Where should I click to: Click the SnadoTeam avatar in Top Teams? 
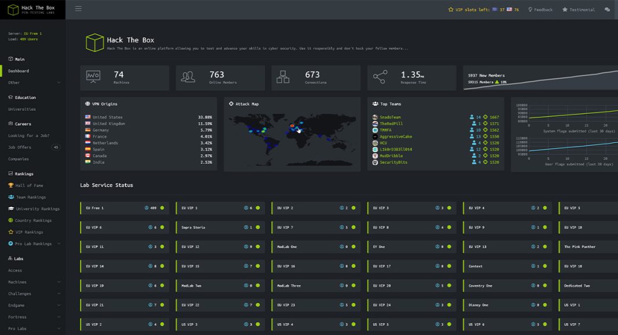[375, 117]
